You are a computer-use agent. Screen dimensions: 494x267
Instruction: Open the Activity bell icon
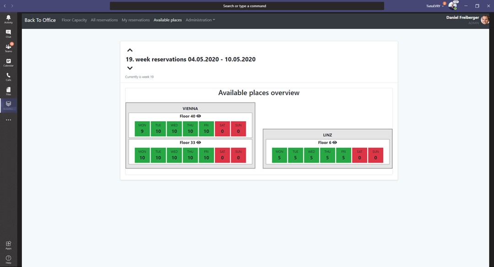(8, 18)
